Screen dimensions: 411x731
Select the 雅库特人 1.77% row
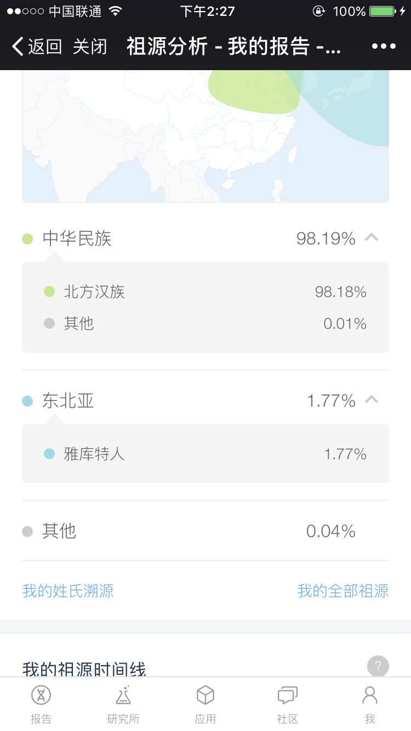click(206, 454)
